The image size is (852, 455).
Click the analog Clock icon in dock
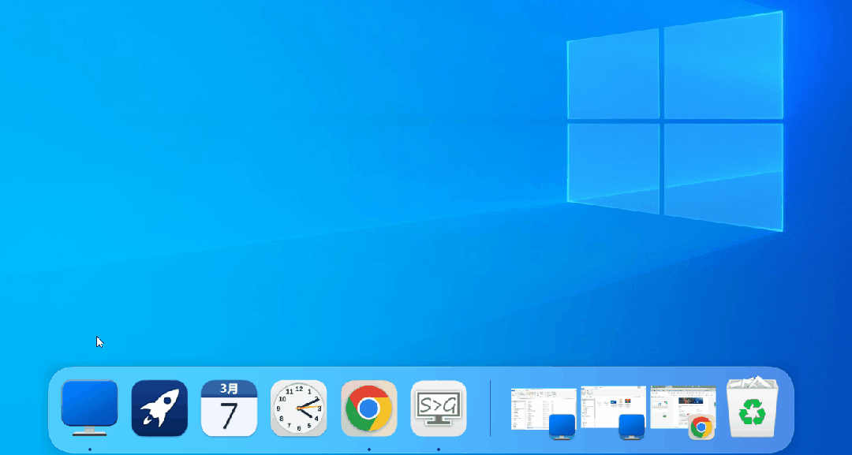pyautogui.click(x=298, y=408)
